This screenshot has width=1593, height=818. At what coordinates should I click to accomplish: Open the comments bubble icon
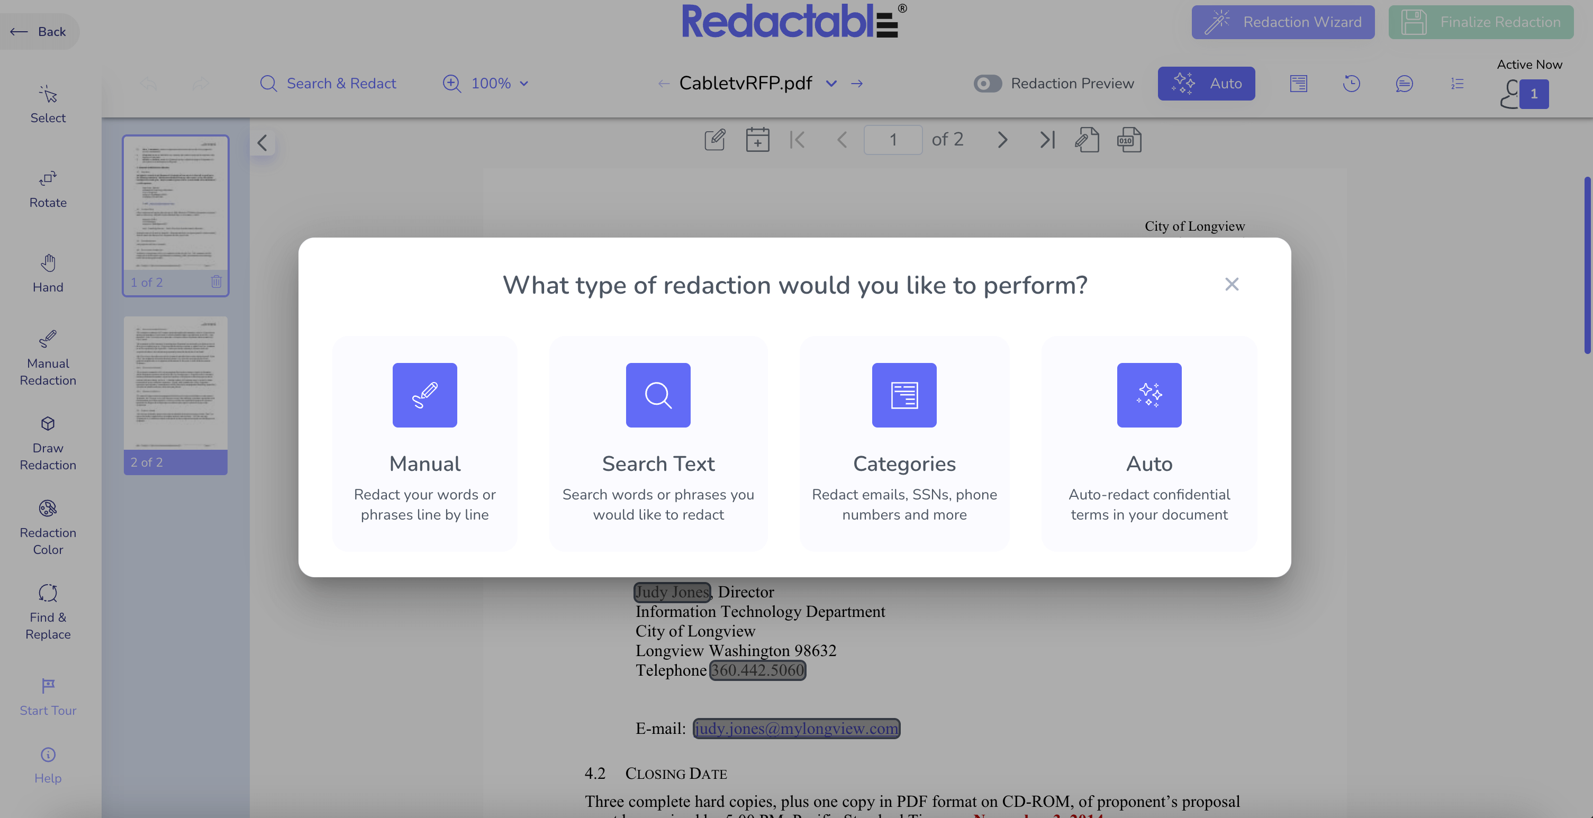tap(1405, 84)
